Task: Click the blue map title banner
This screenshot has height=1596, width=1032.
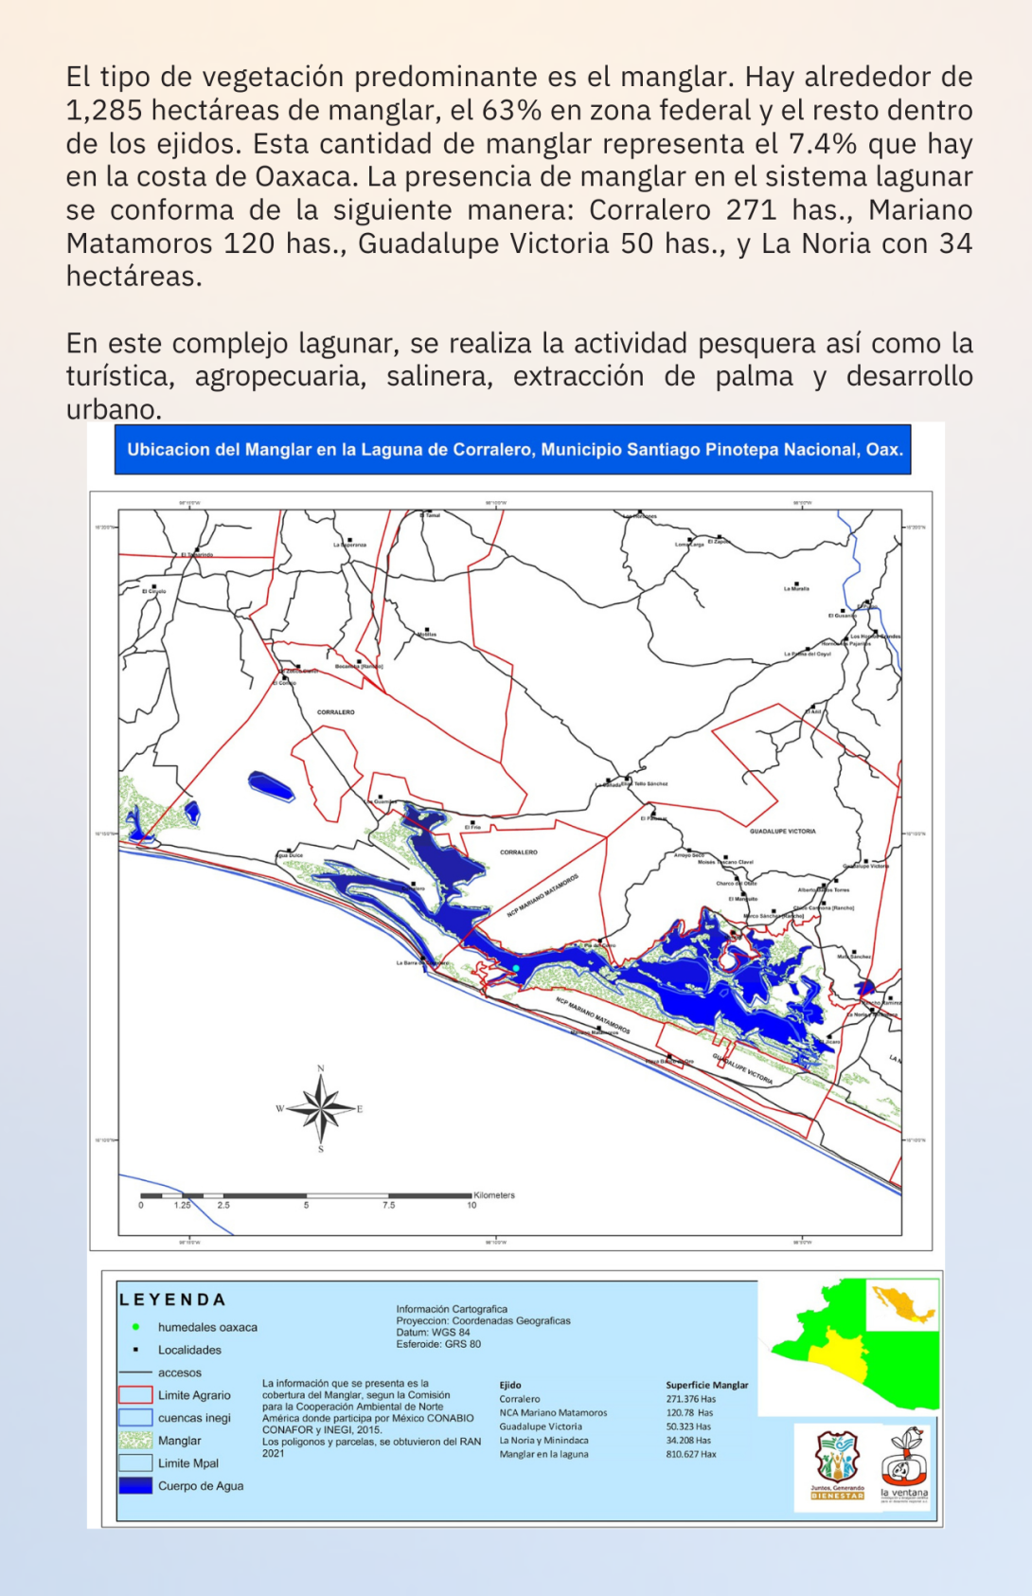Action: point(512,450)
